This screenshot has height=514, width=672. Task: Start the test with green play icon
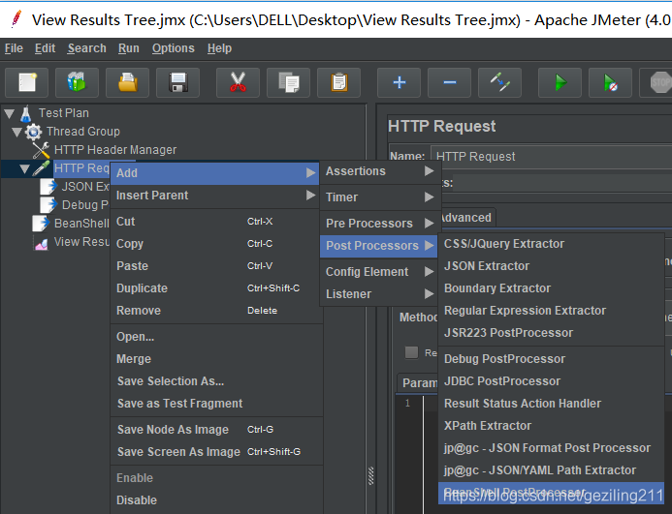(x=560, y=82)
